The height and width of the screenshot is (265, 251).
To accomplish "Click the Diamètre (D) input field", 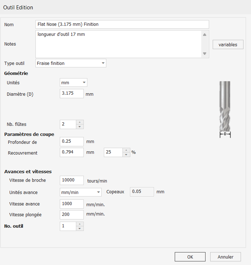I will [x=72, y=94].
